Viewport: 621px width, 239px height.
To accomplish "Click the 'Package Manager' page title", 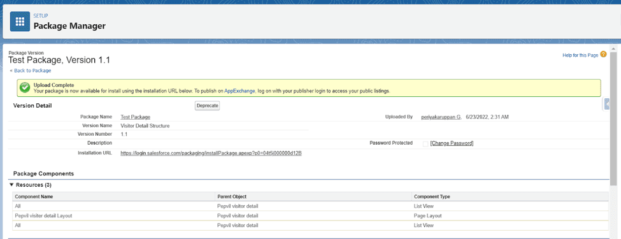I will [69, 26].
